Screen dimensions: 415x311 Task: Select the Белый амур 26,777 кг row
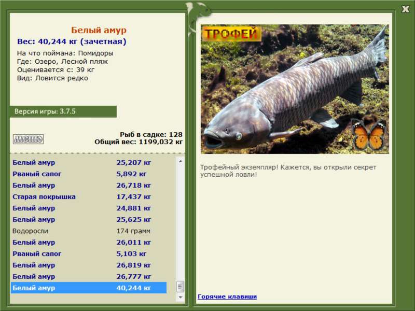(x=89, y=276)
